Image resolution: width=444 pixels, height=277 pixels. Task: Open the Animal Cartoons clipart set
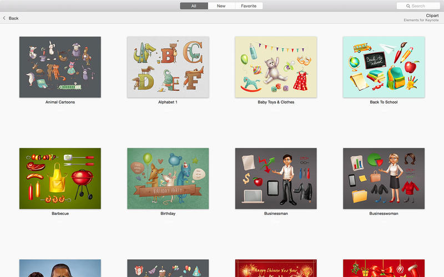pos(60,67)
